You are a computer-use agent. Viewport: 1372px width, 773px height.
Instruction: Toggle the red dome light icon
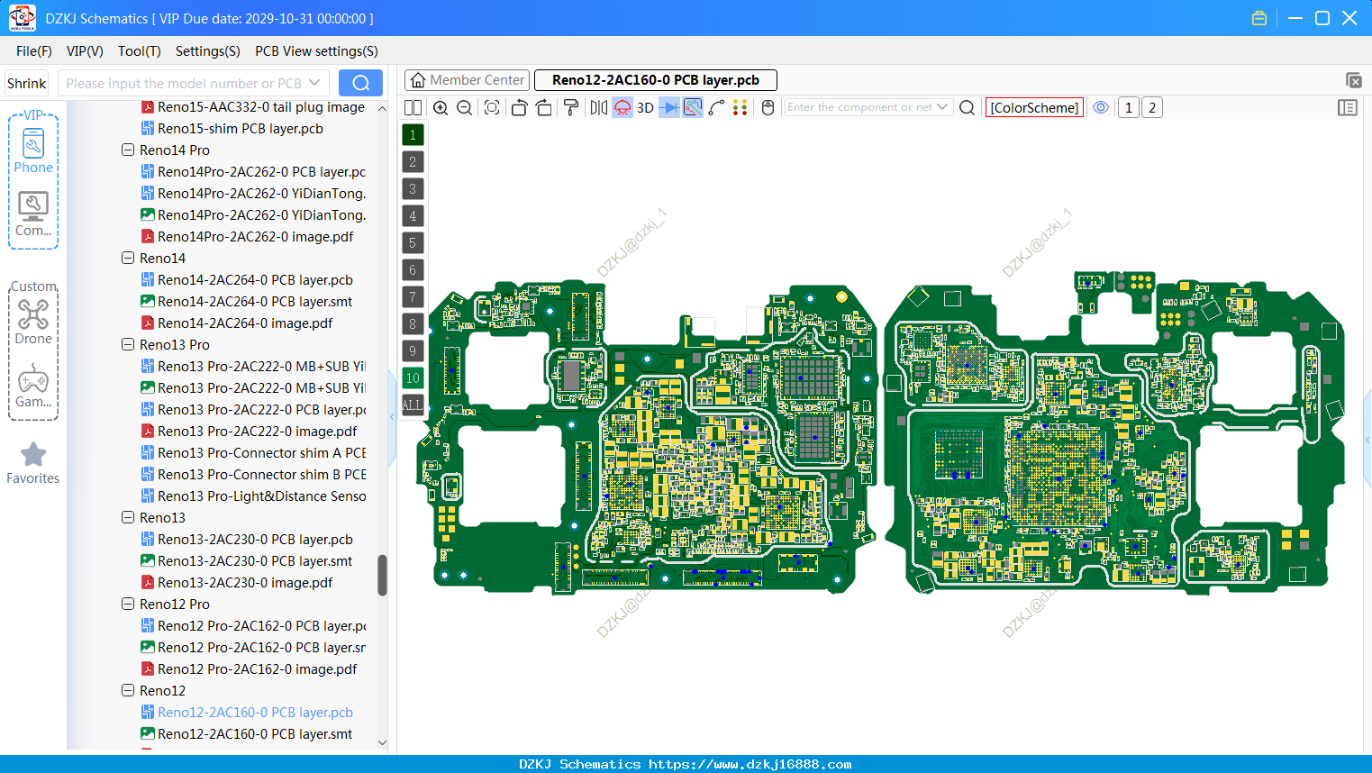pyautogui.click(x=622, y=107)
